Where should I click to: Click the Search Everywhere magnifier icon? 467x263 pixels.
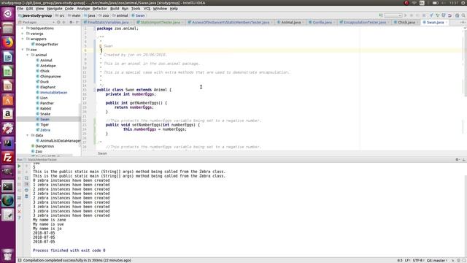[x=463, y=15]
